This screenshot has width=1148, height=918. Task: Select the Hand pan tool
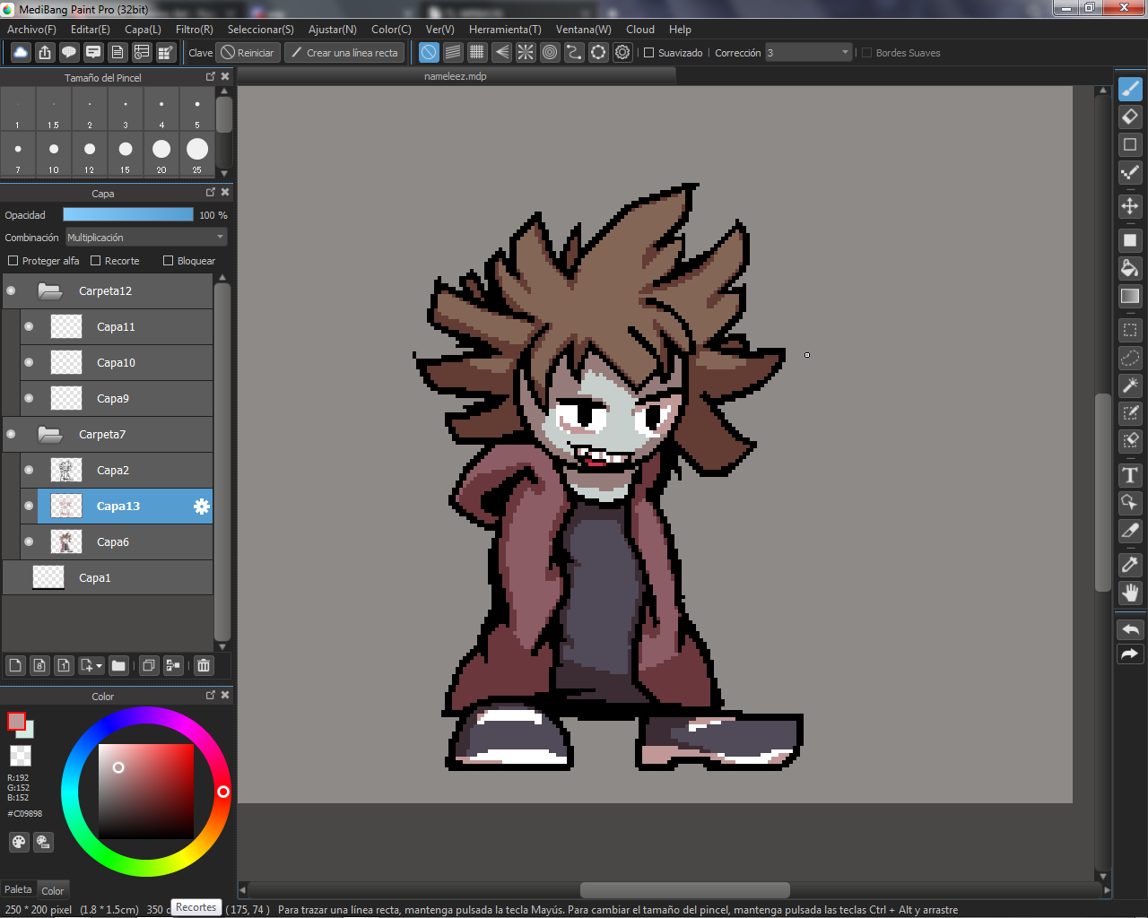click(1130, 593)
